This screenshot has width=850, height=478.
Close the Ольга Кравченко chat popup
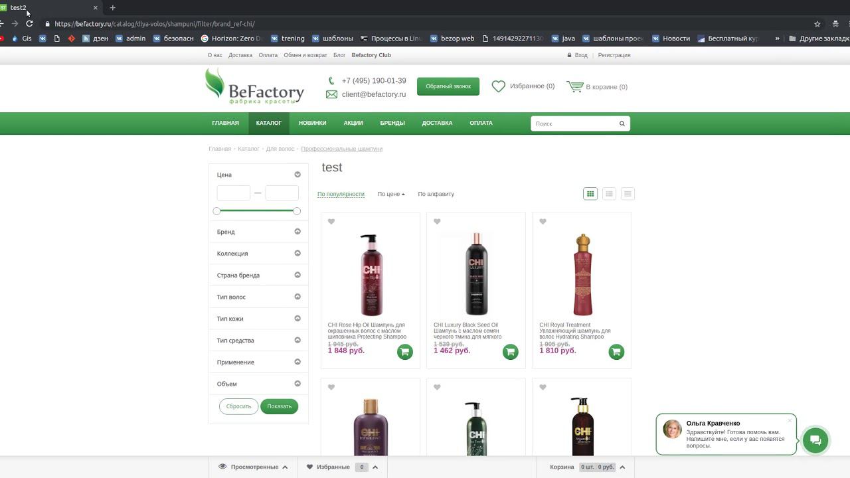790,420
